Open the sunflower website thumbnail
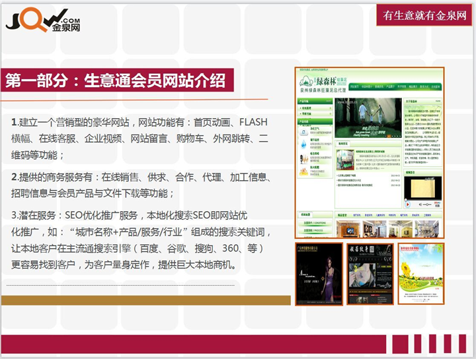Viewport: 476px width, 359px height. coord(420,273)
